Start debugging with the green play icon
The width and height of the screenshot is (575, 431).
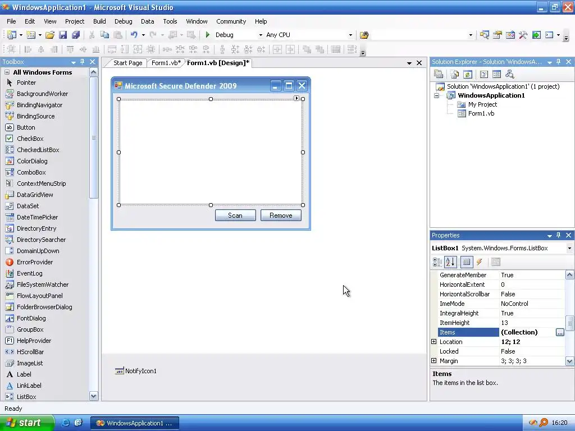(208, 35)
